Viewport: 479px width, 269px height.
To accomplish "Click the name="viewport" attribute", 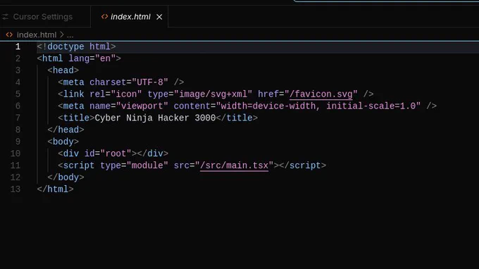I will 129,106.
